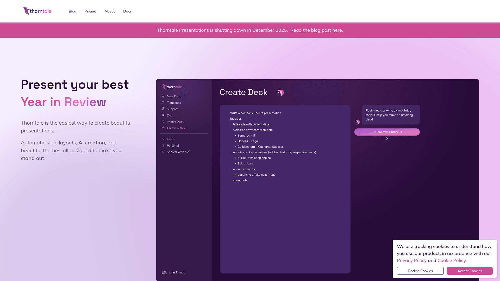Screen dimensions: 500x281
Task: Click the 'Create Deck' heading
Action: click(244, 92)
